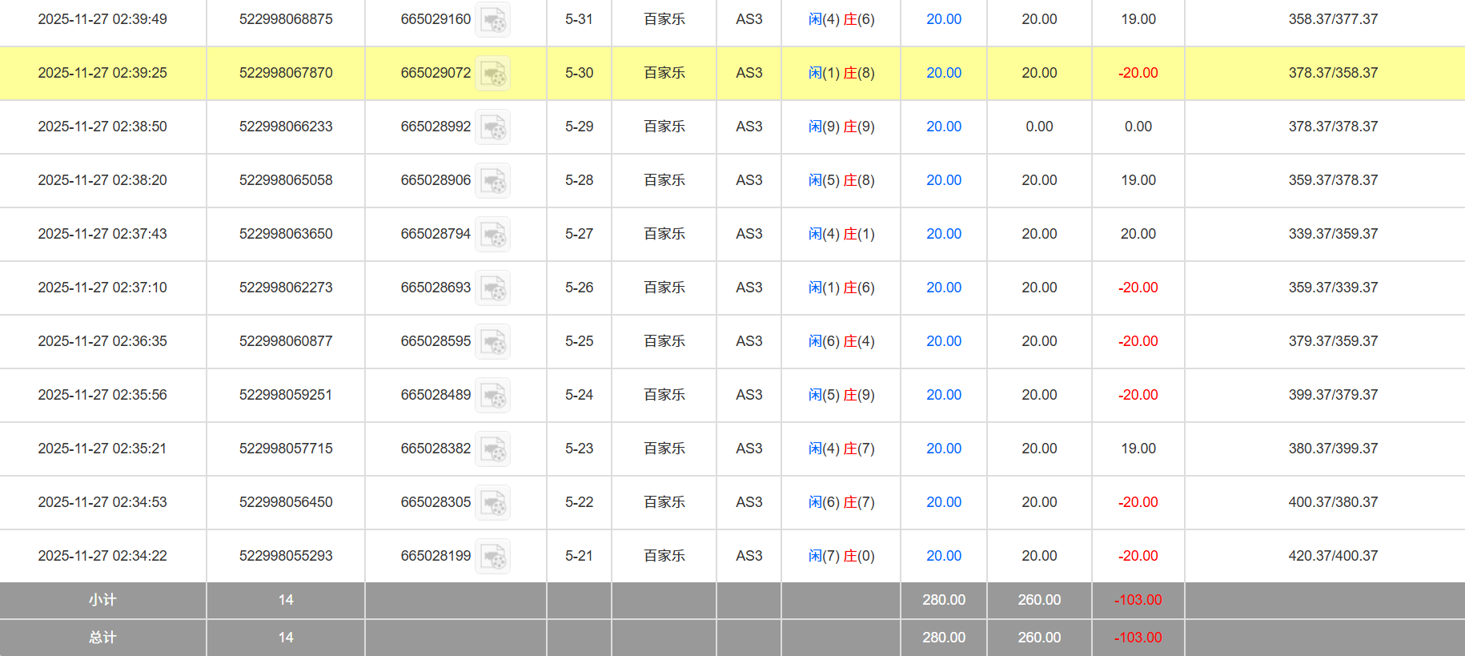
Task: Click blue 20.00 bet amount in row 5-29
Action: coord(943,127)
